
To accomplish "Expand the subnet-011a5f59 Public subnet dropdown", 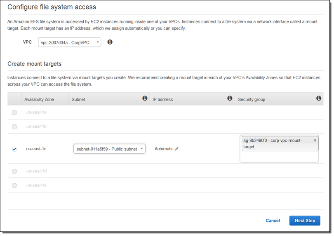I will 109,149.
